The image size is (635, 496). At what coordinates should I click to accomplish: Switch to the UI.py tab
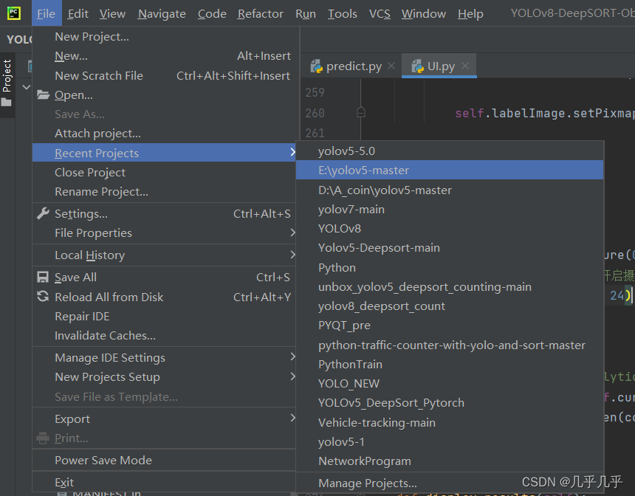coord(440,66)
